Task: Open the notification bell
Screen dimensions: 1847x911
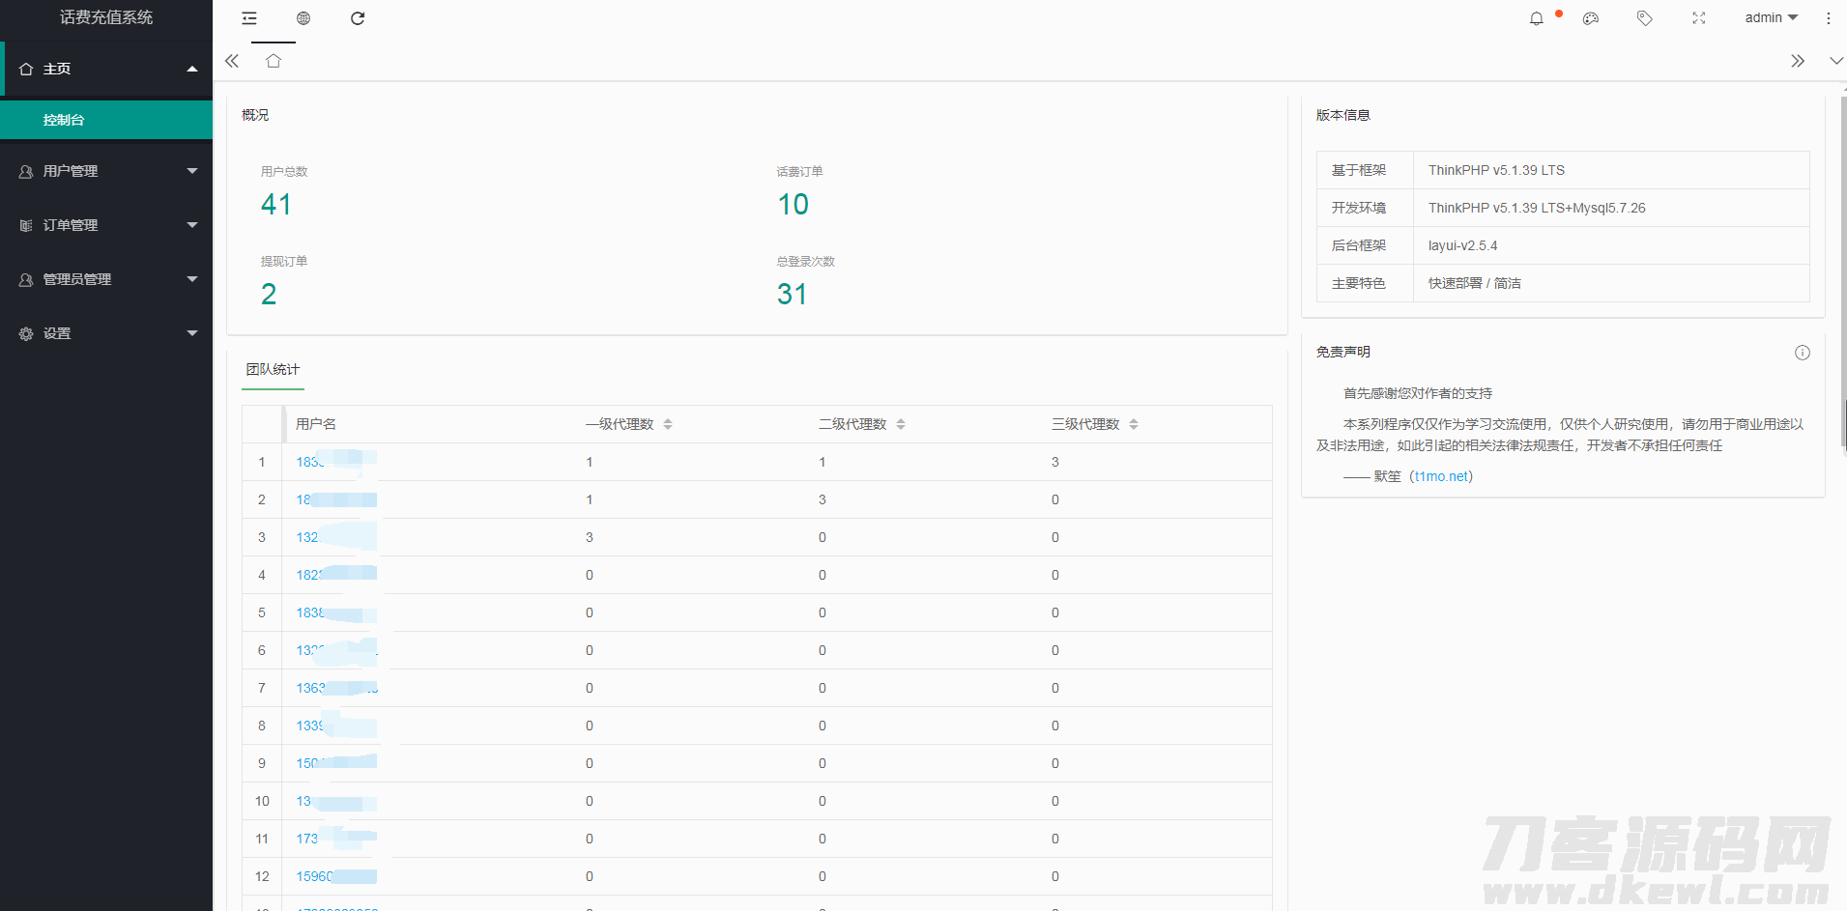Action: tap(1536, 18)
